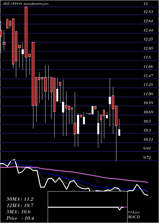Click the 9.72 price level
Image resolution: width=159 pixels, height=223 pixels.
point(147,158)
